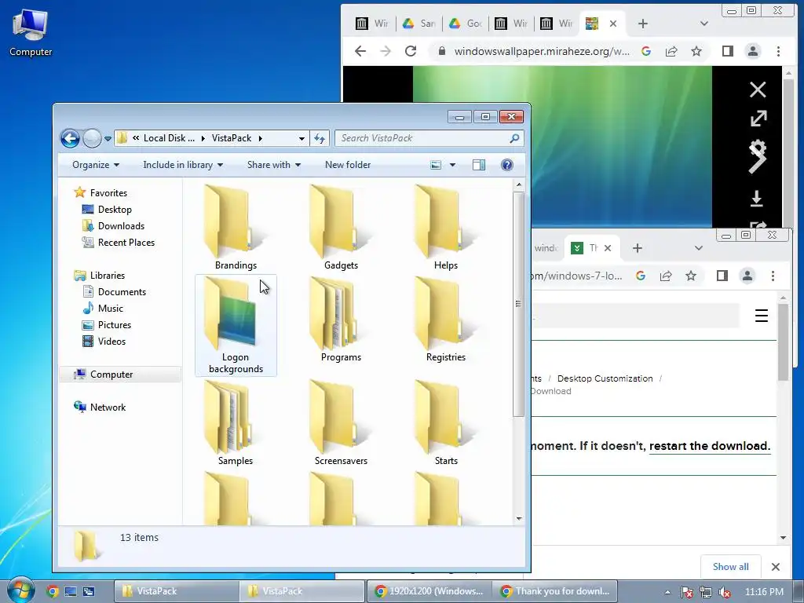Select the Samples folder

click(x=236, y=423)
